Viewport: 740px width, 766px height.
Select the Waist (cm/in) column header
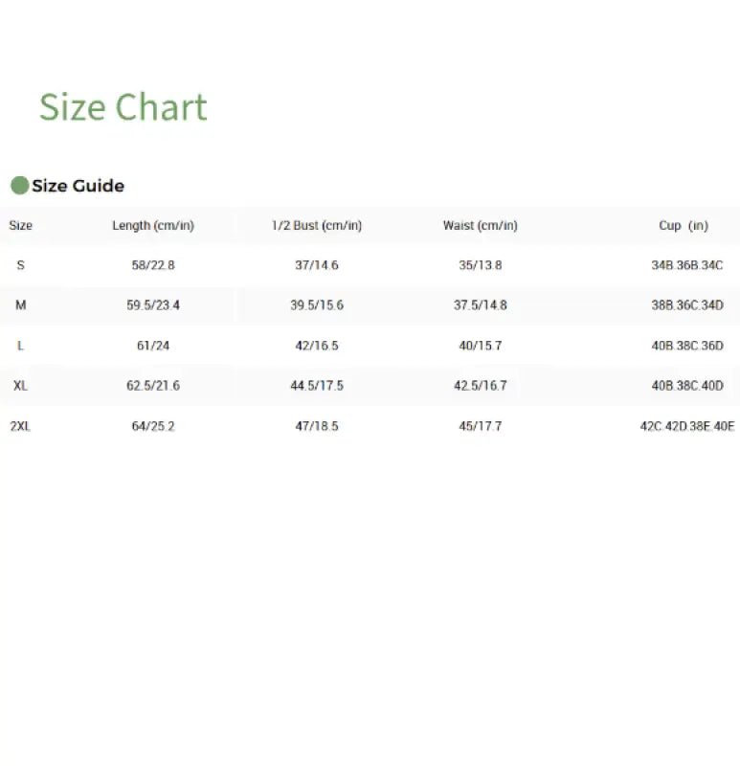(x=480, y=226)
